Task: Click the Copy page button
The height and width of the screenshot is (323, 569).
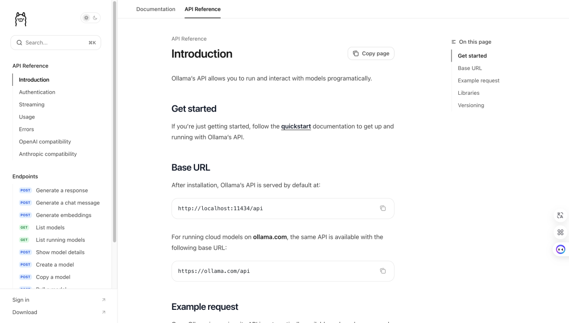Action: 371,53
